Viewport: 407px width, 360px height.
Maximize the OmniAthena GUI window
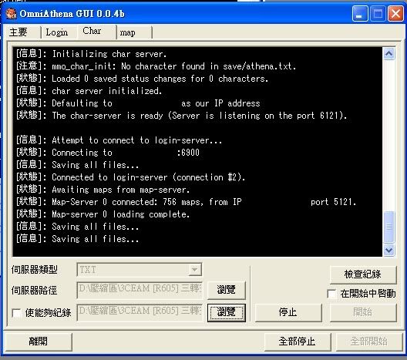[378, 14]
